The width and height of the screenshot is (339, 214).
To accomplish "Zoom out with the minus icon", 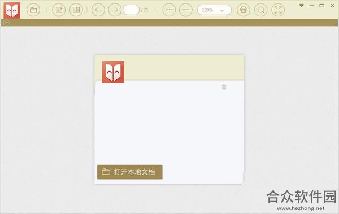I will 186,10.
